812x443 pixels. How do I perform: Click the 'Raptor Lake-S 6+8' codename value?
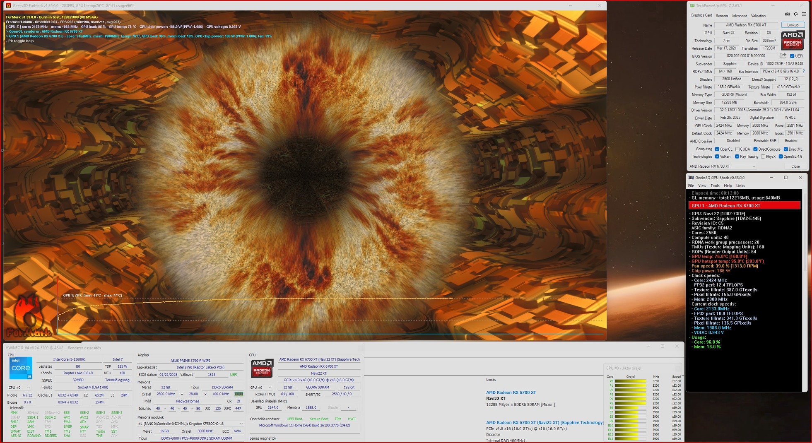78,373
